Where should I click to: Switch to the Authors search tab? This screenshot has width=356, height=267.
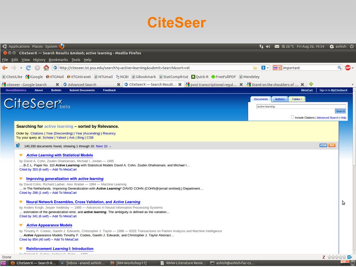(280, 99)
